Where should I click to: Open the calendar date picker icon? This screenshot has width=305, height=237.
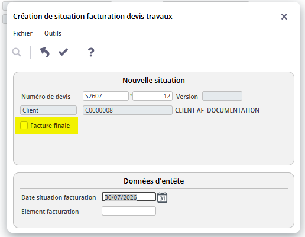tap(163, 197)
